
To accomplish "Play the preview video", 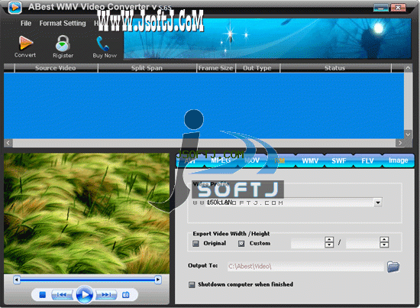I will click(85, 294).
